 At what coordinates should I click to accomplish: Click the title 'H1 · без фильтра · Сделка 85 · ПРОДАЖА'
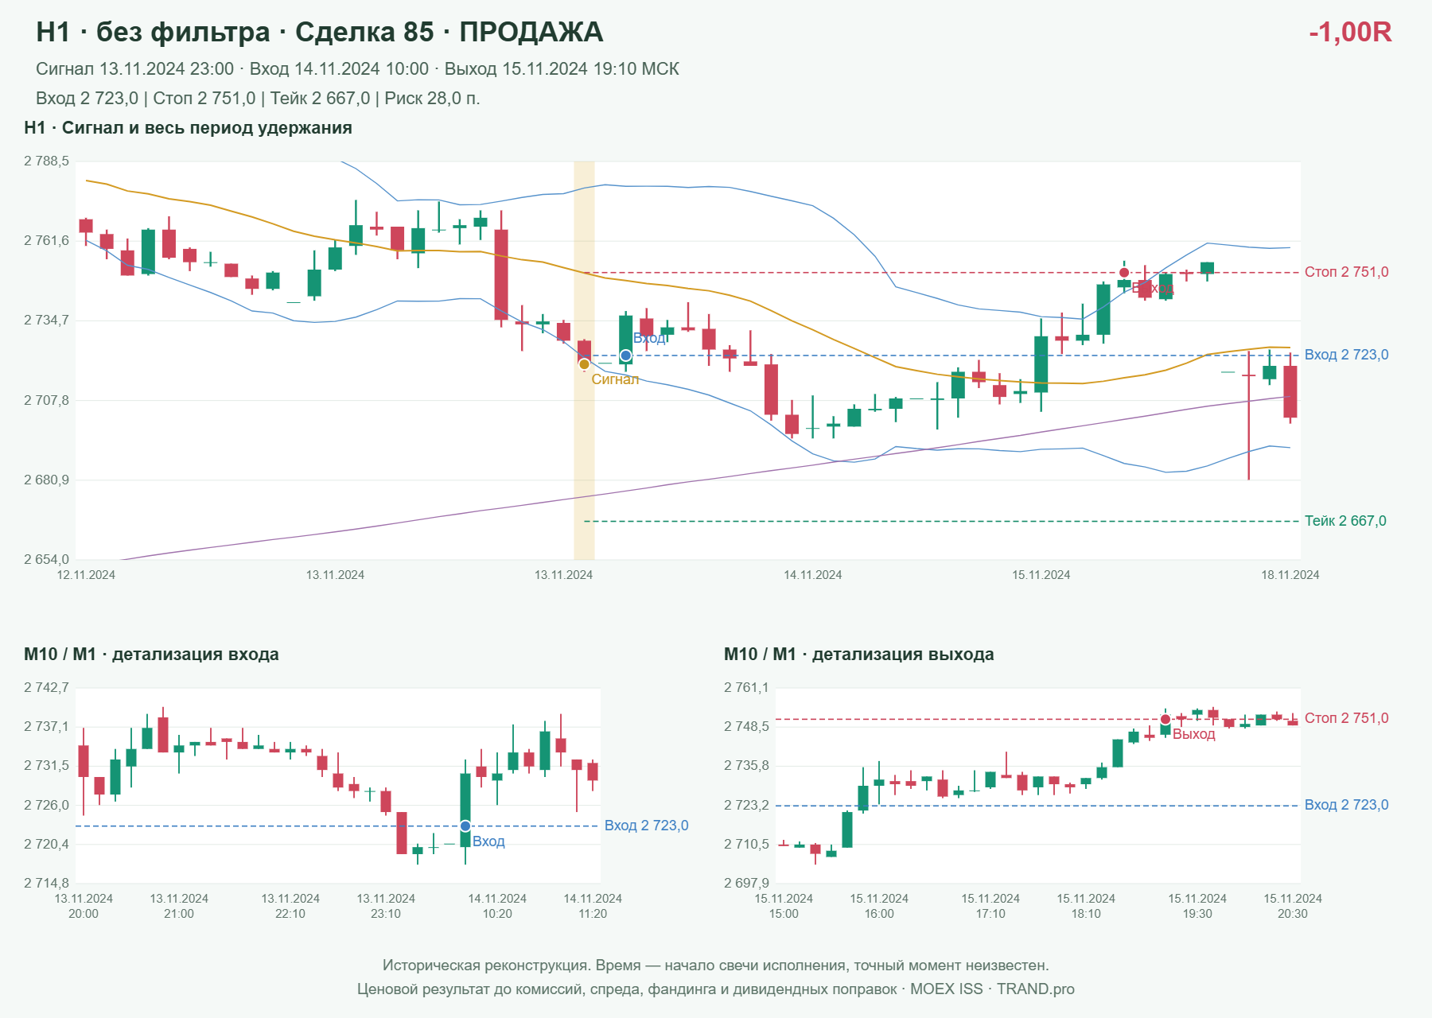(x=320, y=32)
